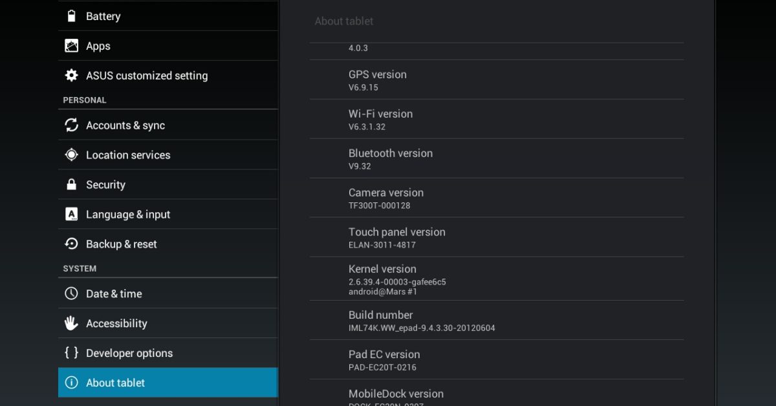Click the Accounts & sync icon

pos(71,125)
